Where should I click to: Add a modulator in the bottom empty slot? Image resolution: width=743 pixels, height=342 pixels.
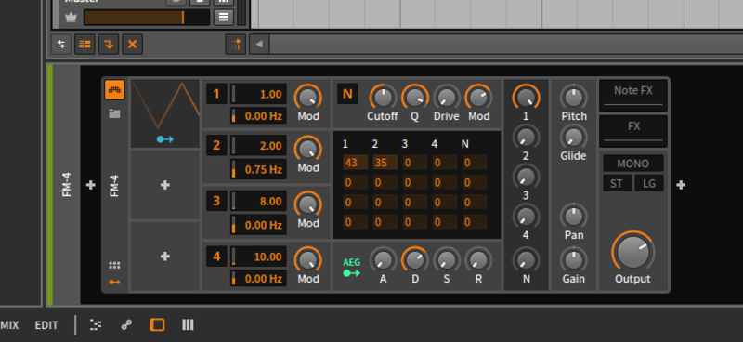[165, 256]
